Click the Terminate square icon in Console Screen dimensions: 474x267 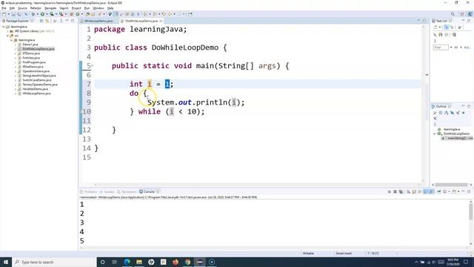(x=390, y=191)
